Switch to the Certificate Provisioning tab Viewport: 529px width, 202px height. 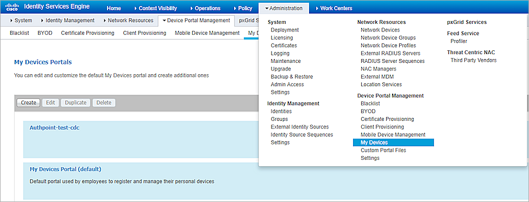(x=88, y=33)
